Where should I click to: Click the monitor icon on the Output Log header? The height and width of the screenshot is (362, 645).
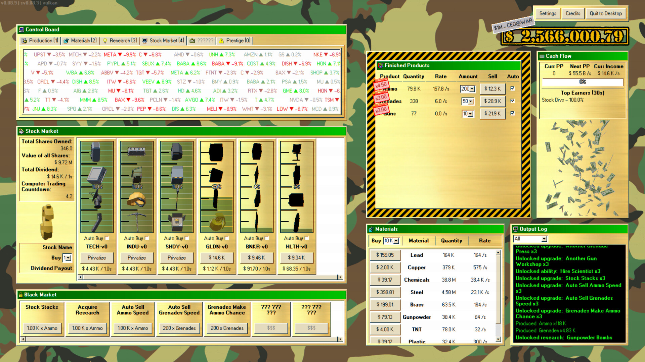coord(515,229)
